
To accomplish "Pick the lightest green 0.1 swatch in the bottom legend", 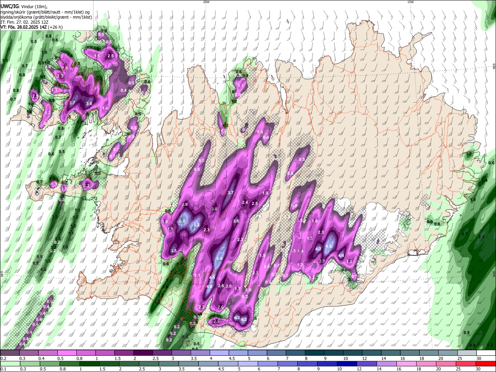I will 10,364.
